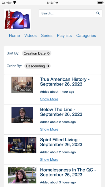Image resolution: width=105 pixels, height=187 pixels.
Task: Open True American History thumbnail
Action: pyautogui.click(x=22, y=85)
